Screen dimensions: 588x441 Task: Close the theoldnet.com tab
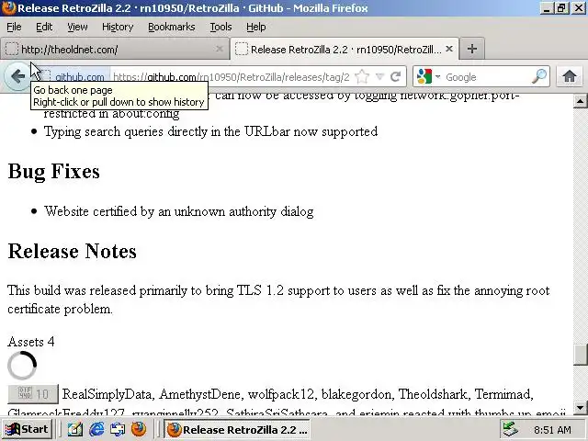click(220, 49)
